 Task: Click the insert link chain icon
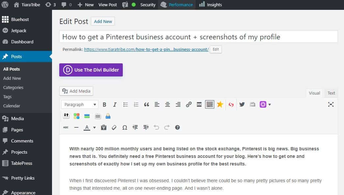188,104
